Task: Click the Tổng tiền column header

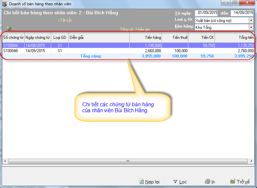Action: pyautogui.click(x=235, y=38)
